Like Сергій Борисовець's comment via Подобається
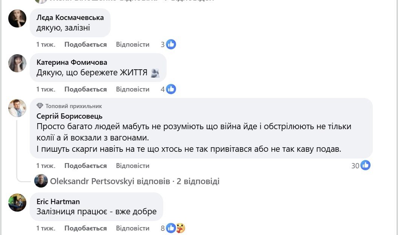Screen dimensions: 398x235 coord(85,166)
